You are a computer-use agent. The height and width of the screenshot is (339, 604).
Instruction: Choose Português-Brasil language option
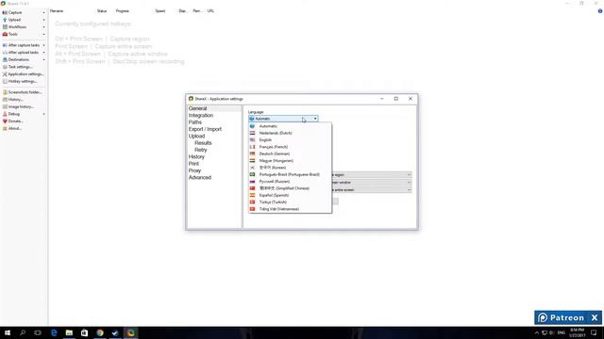(x=290, y=174)
